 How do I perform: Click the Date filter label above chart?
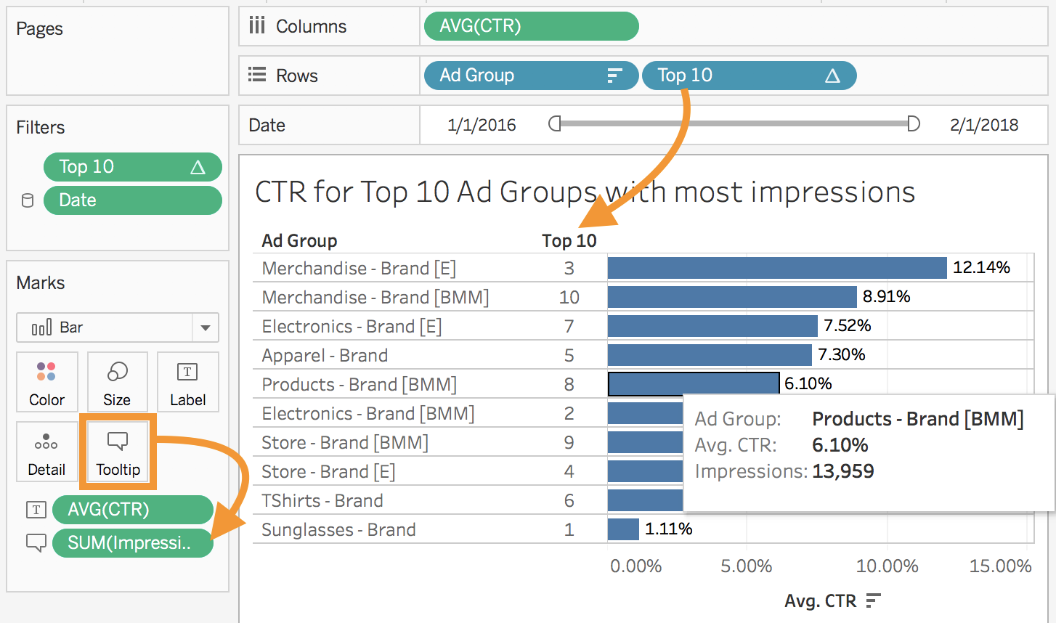click(267, 125)
